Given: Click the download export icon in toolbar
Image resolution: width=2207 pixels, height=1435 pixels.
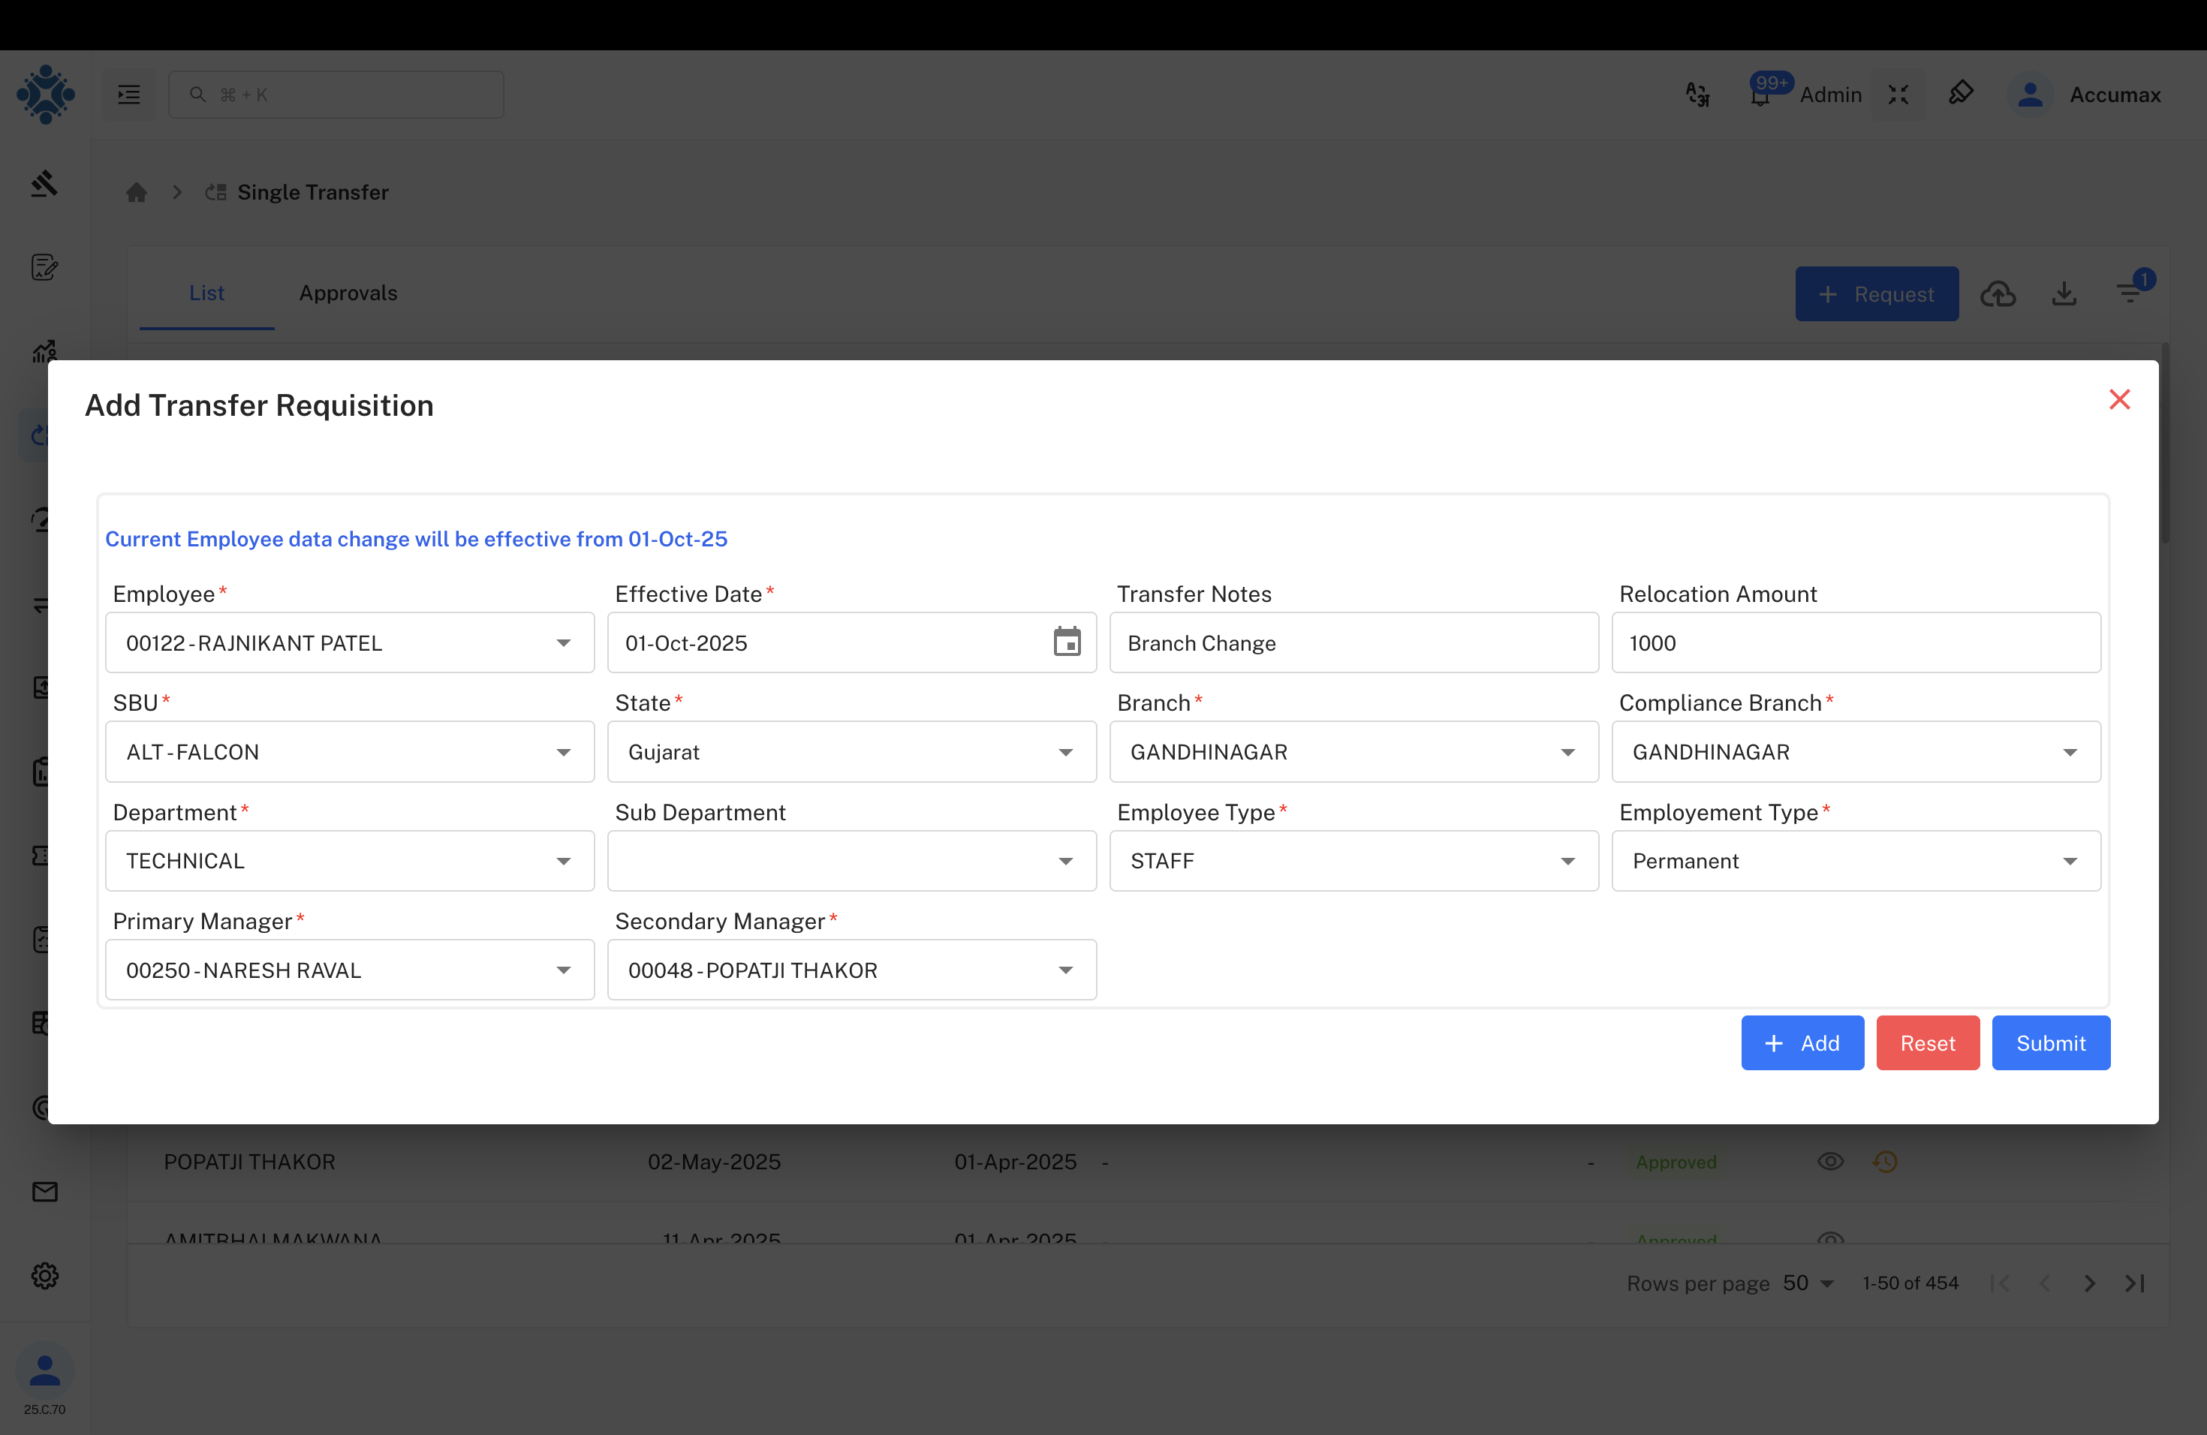Looking at the screenshot, I should (2064, 293).
